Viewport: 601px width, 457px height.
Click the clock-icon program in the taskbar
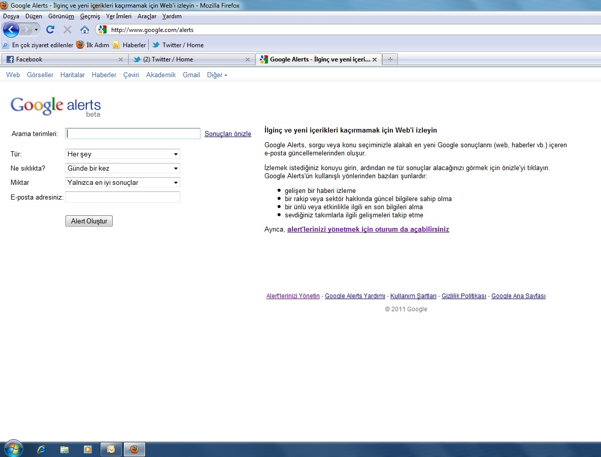111,449
